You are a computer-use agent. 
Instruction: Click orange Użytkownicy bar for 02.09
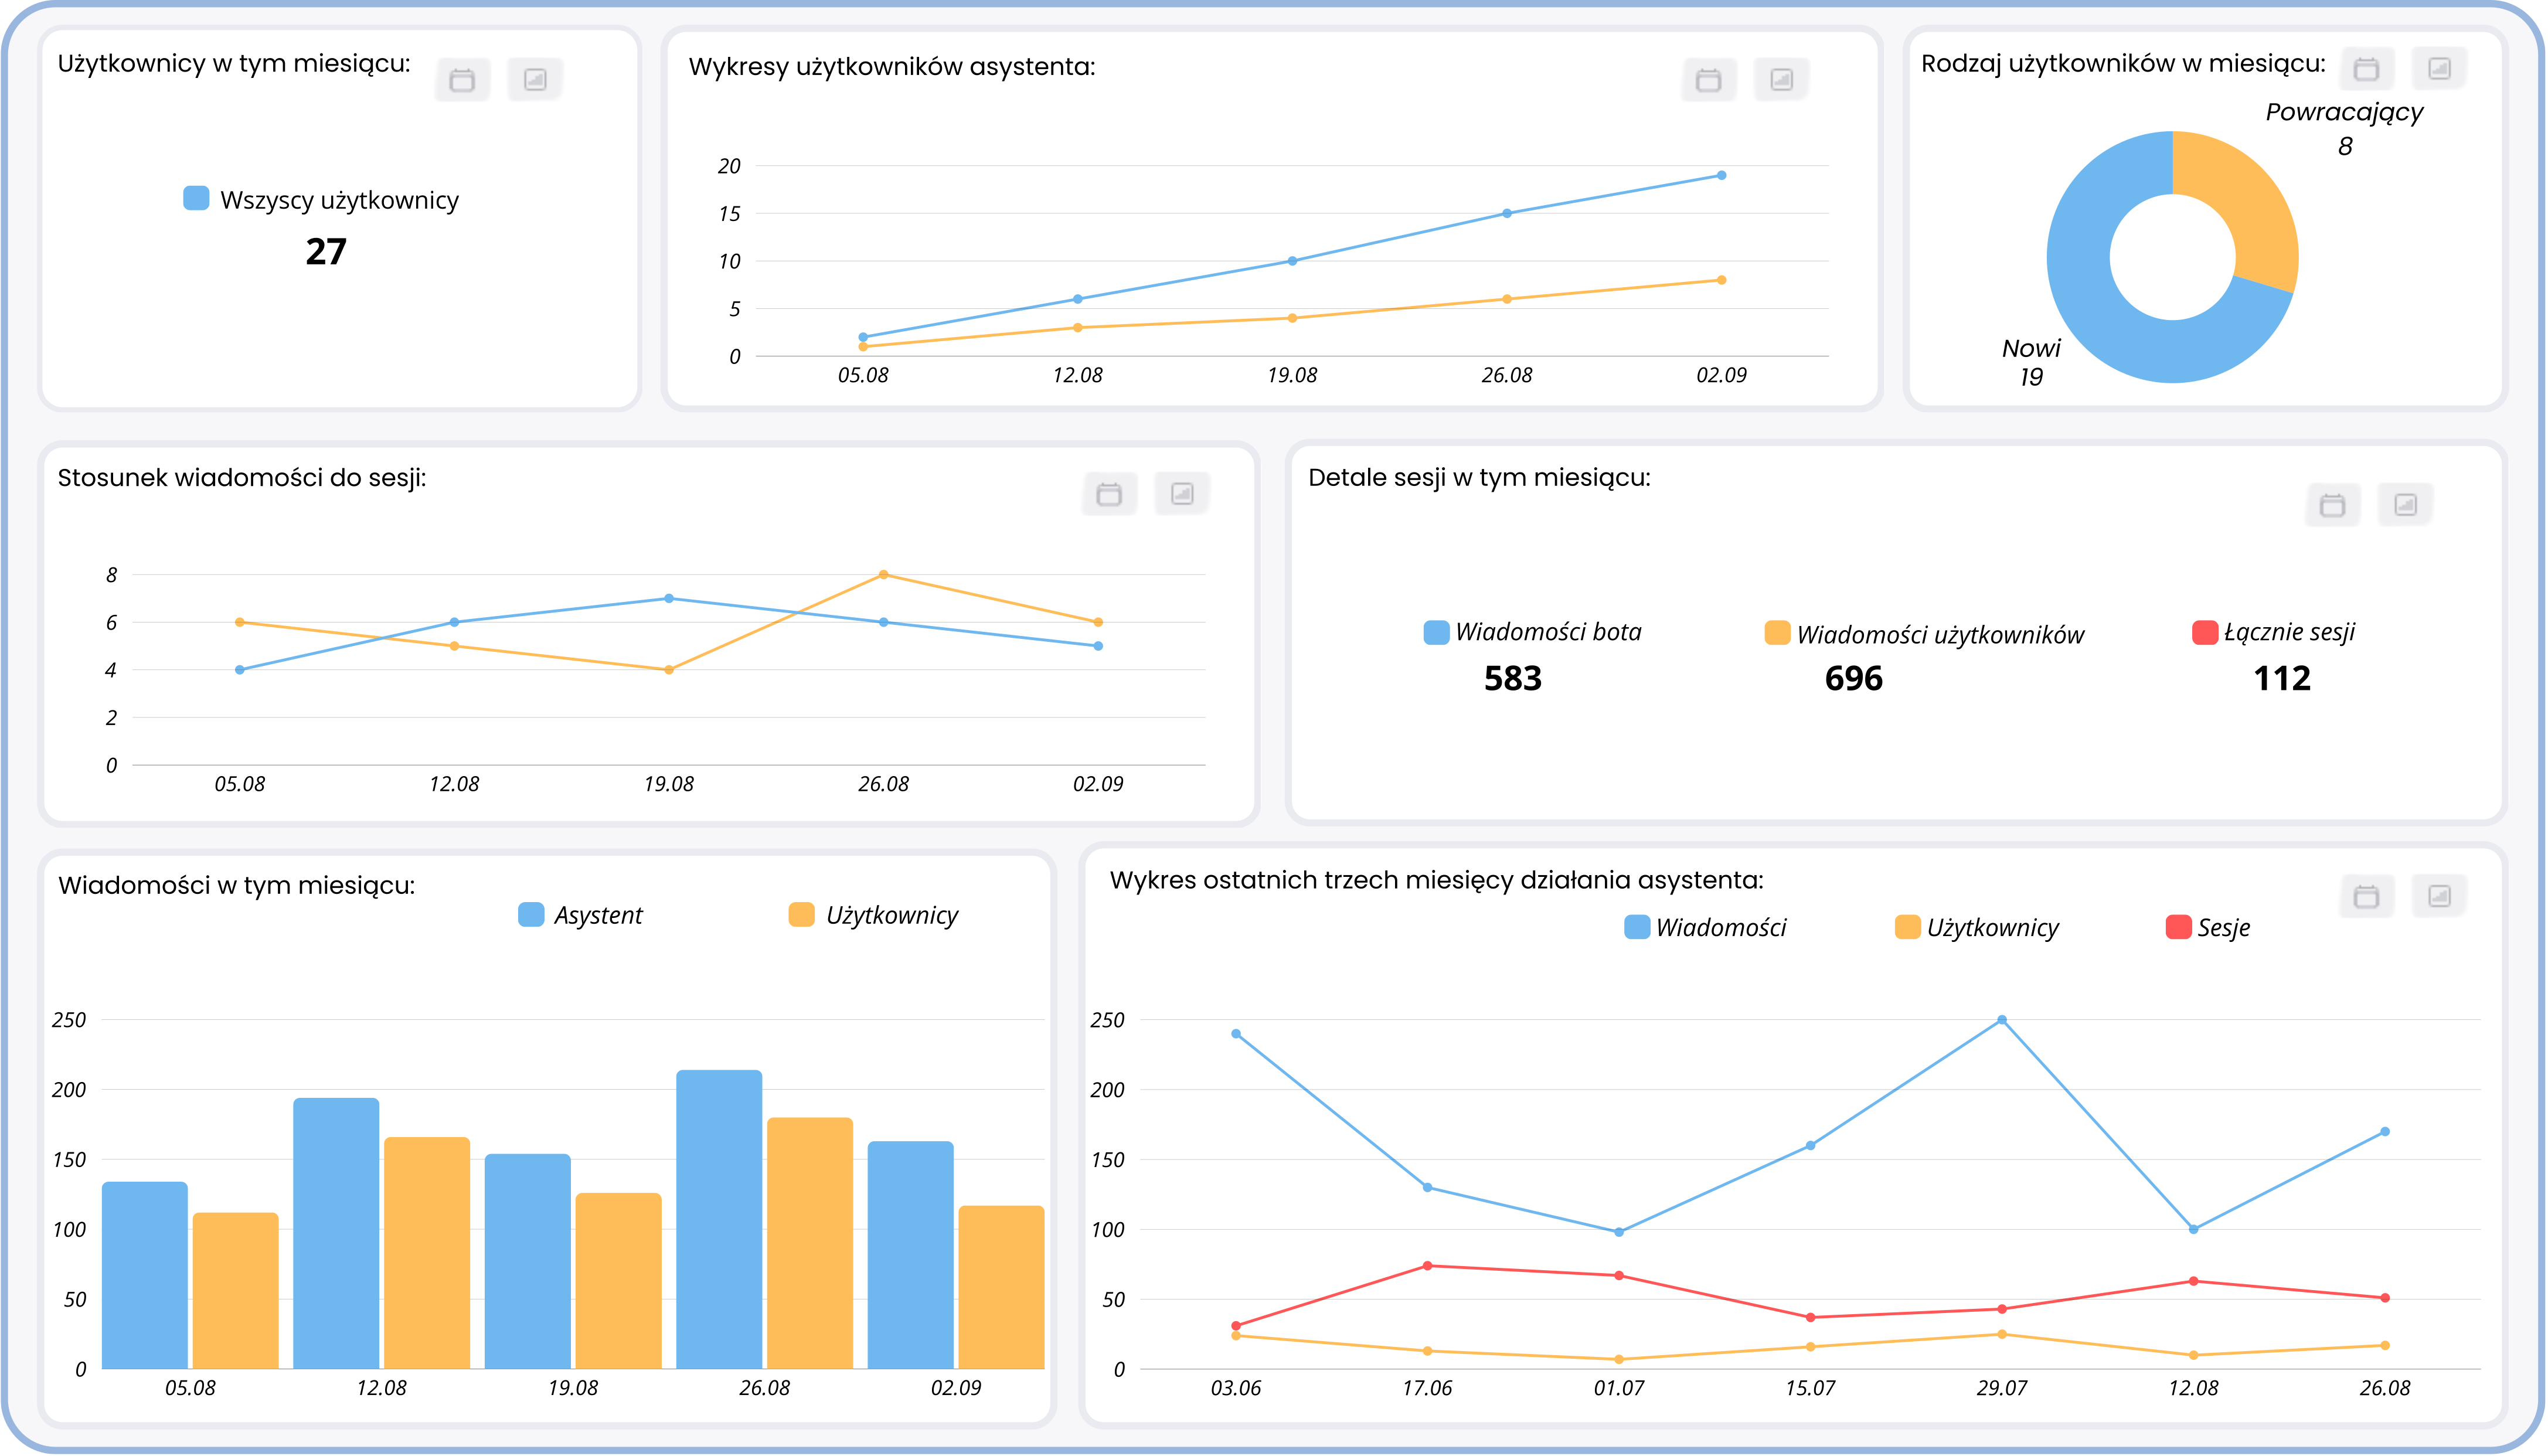click(x=1001, y=1287)
